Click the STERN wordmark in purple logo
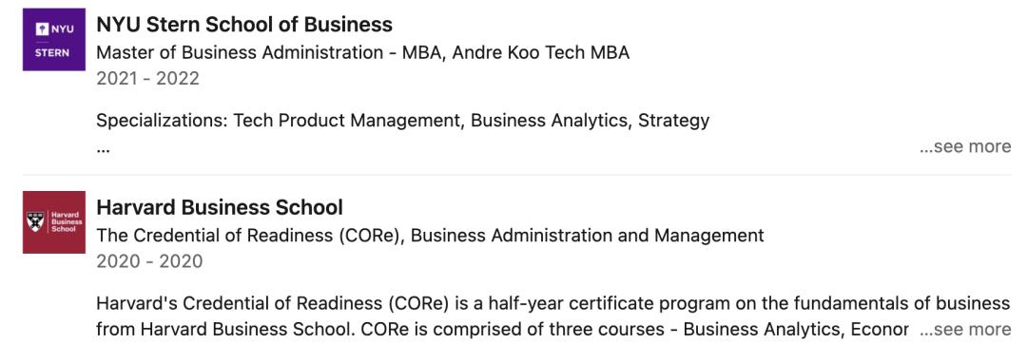This screenshot has width=1027, height=344. point(53,53)
